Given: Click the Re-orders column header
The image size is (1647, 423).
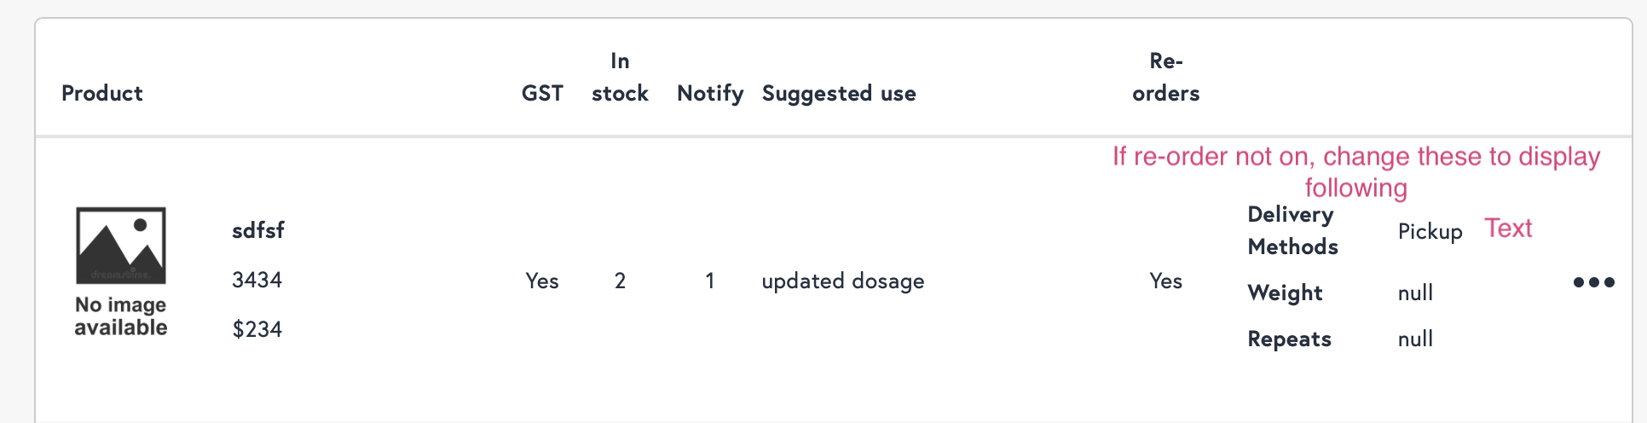Looking at the screenshot, I should tap(1165, 78).
